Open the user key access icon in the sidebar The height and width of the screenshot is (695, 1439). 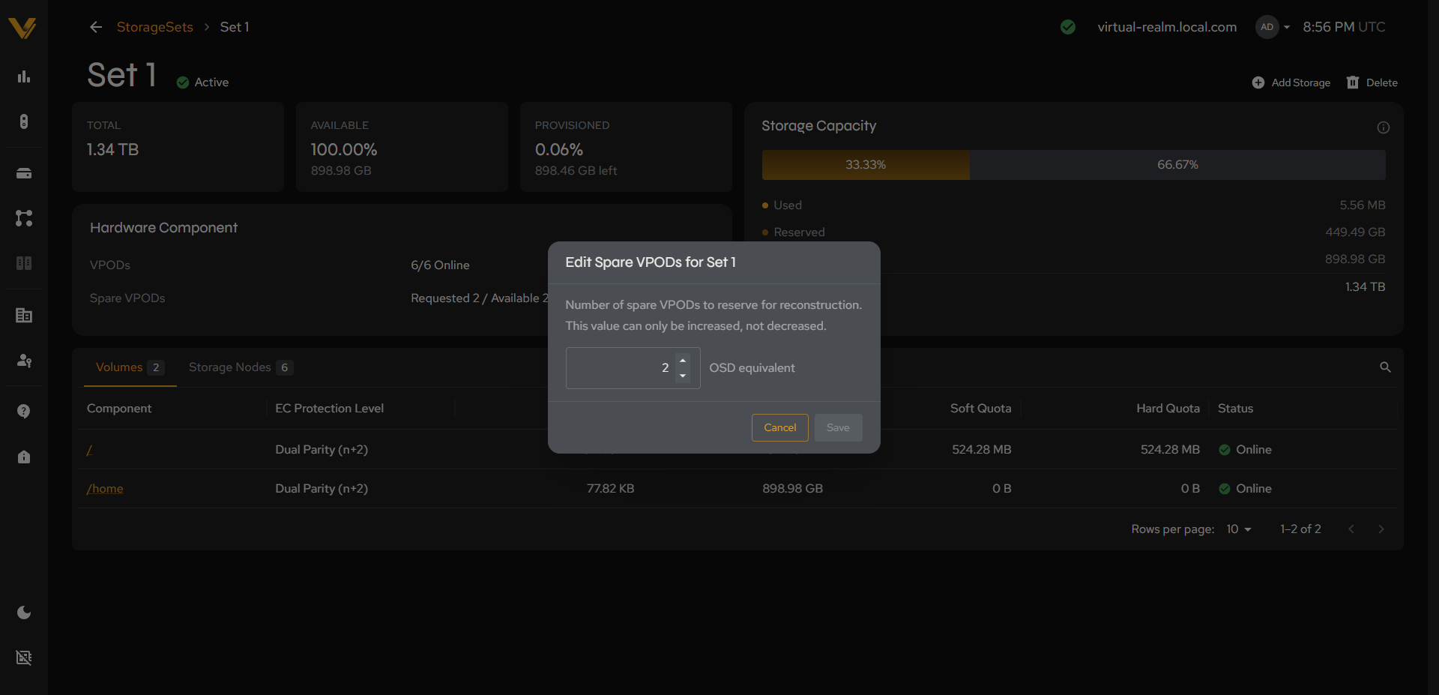coord(24,361)
